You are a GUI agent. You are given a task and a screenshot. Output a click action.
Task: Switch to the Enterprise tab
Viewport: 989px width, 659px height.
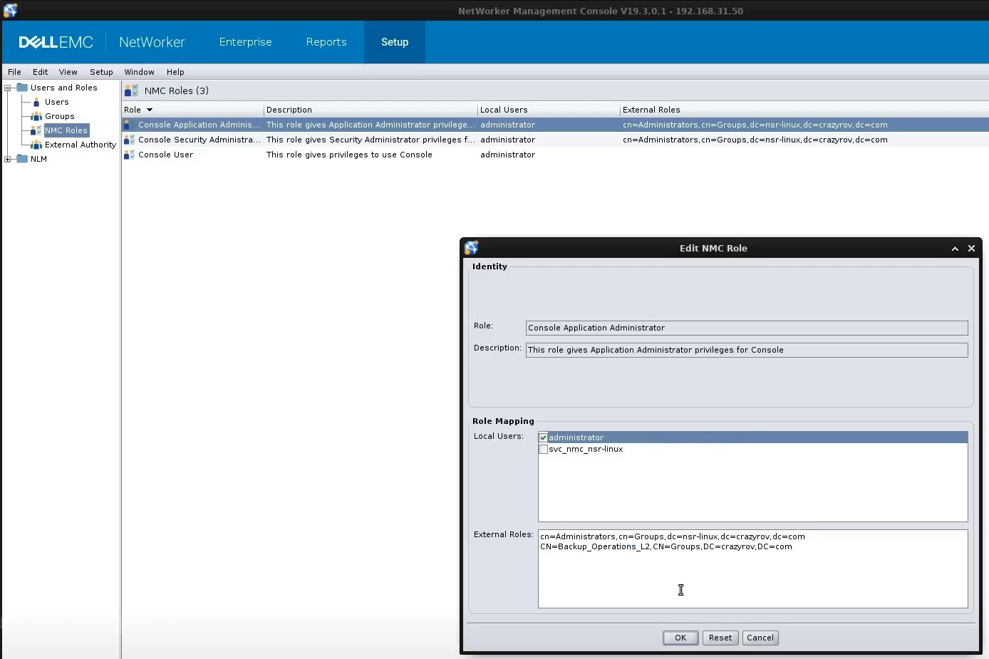pyautogui.click(x=245, y=42)
